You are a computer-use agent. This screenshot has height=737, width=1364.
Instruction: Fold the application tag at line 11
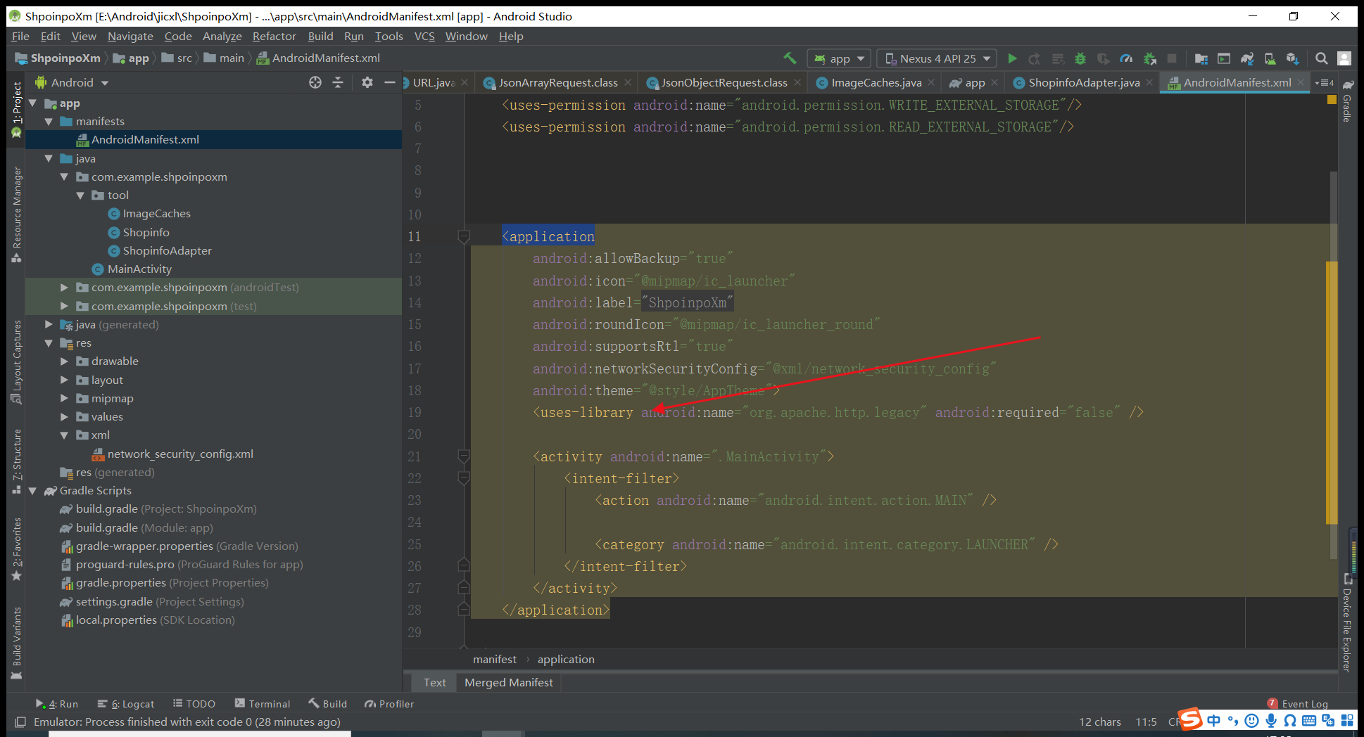click(x=463, y=237)
